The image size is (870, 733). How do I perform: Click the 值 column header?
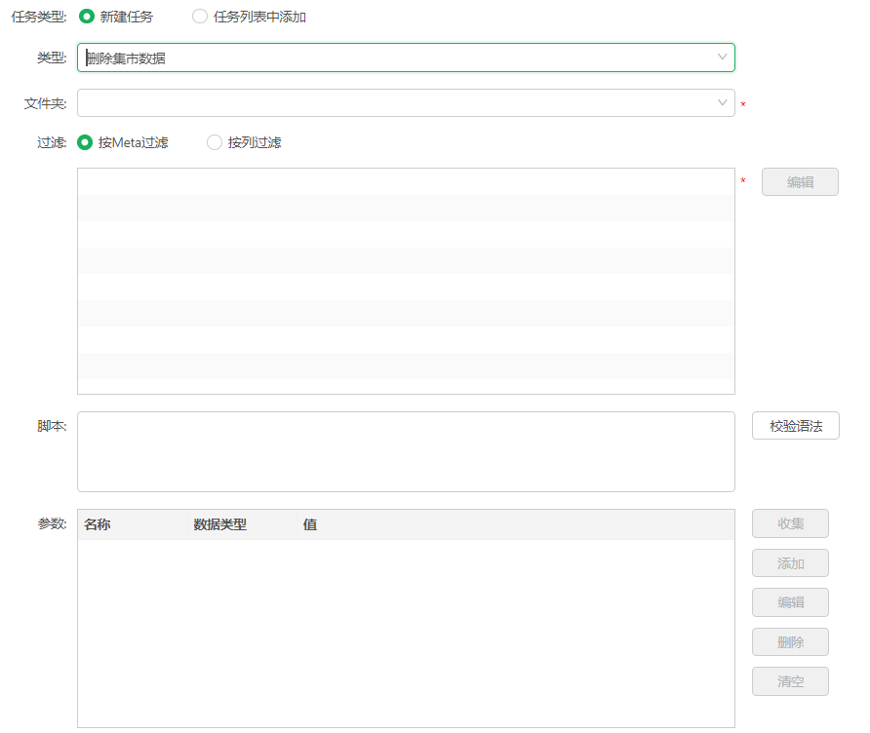pyautogui.click(x=515, y=524)
